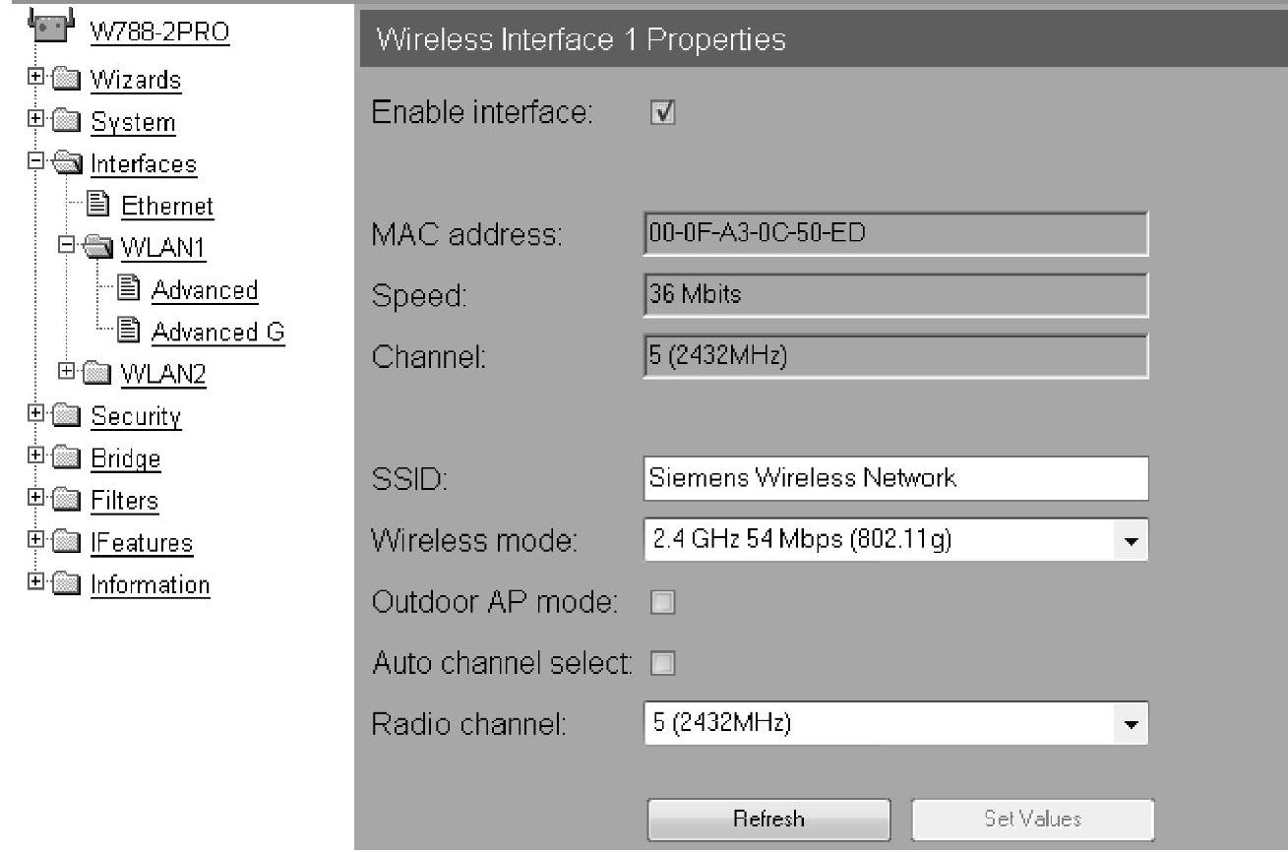Open the Information menu link
Screen dimensions: 1288x852
tap(150, 584)
